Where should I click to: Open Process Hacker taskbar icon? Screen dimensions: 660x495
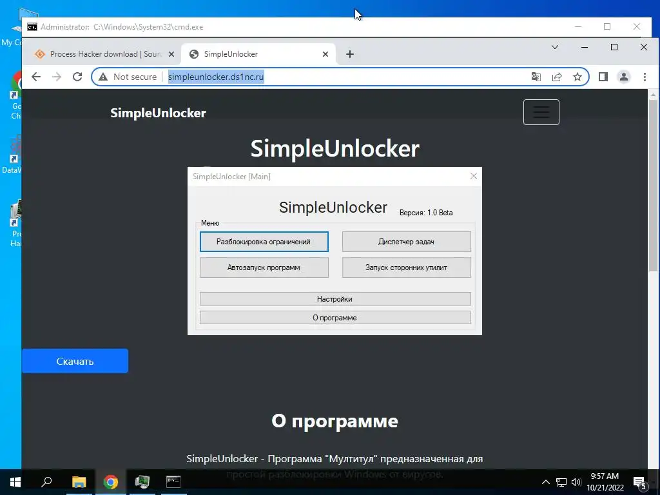[x=142, y=482]
